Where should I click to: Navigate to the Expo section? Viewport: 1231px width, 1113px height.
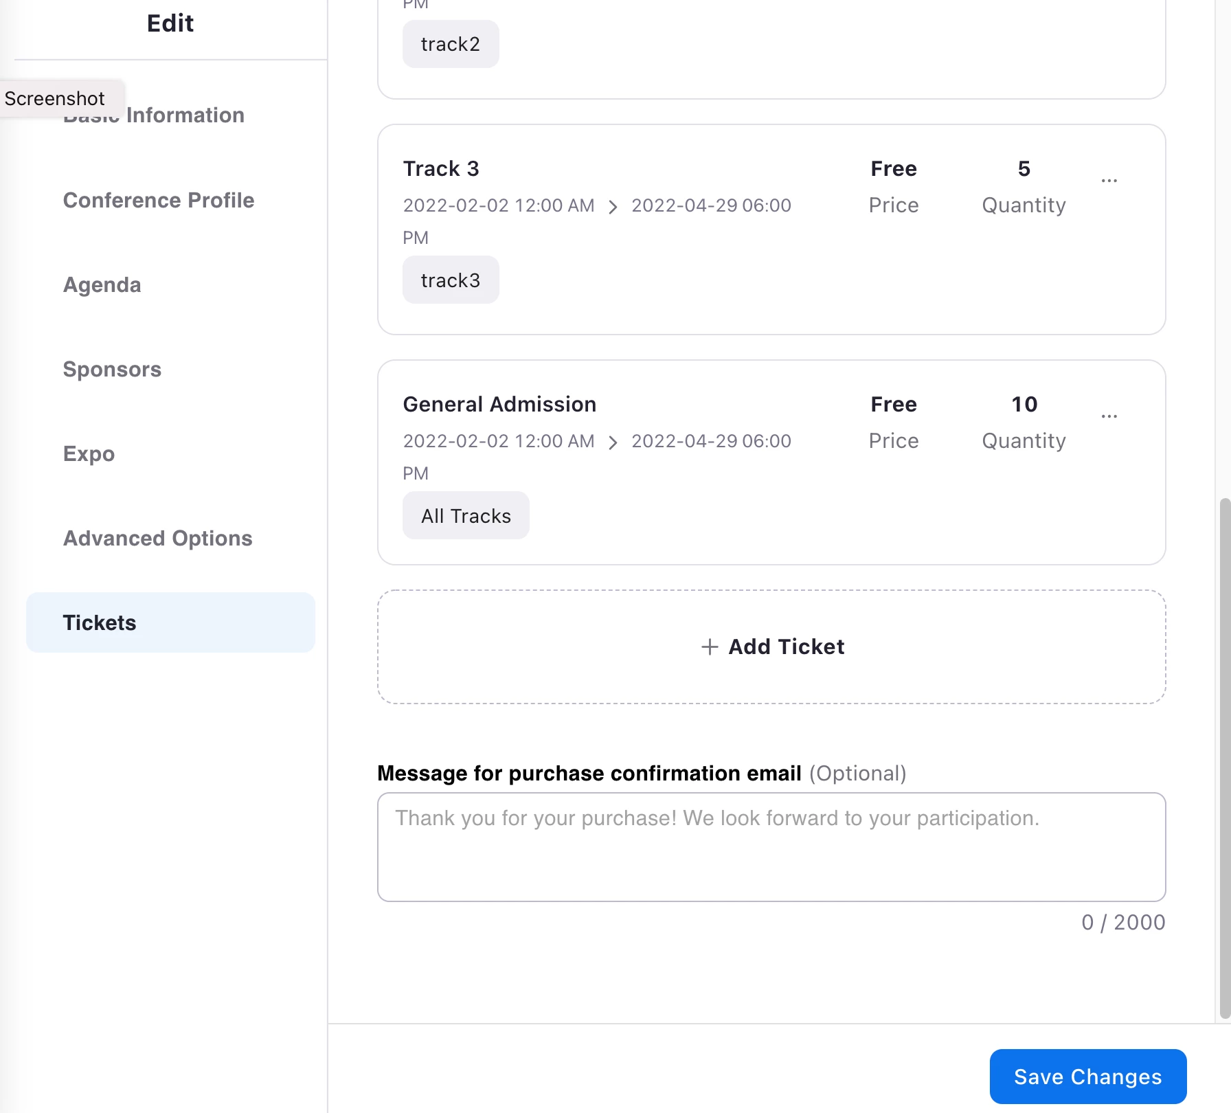[x=89, y=453]
